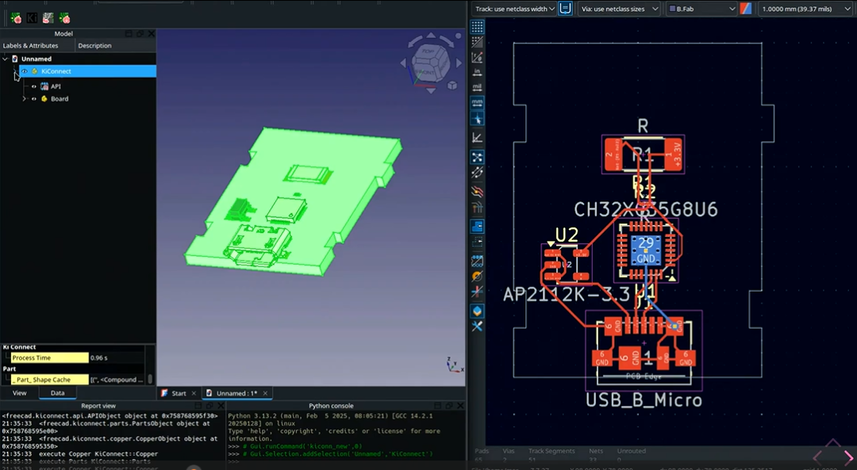This screenshot has height=470, width=857.
Task: Click the Labels & Attributes column header
Action: tap(30, 45)
